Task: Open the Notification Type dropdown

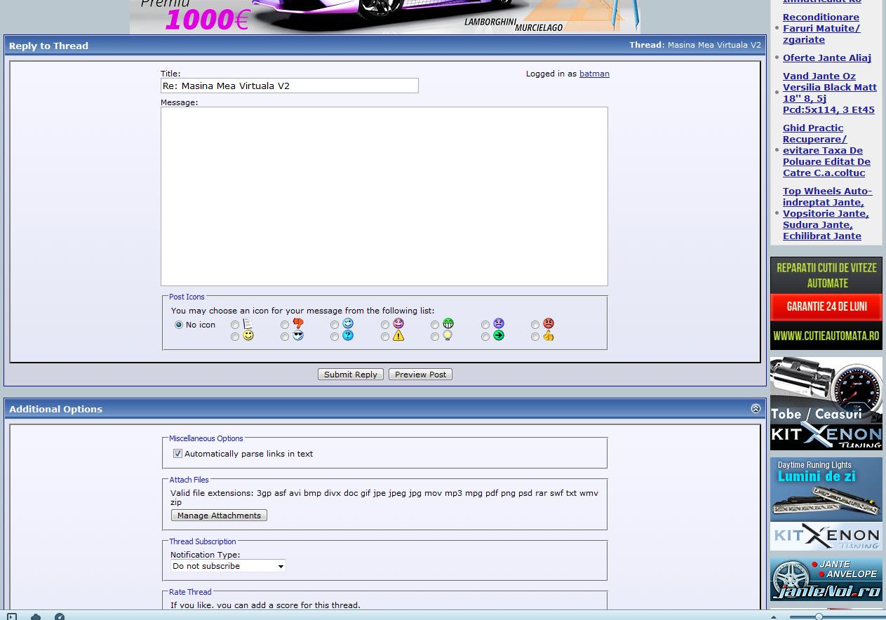Action: (x=228, y=566)
